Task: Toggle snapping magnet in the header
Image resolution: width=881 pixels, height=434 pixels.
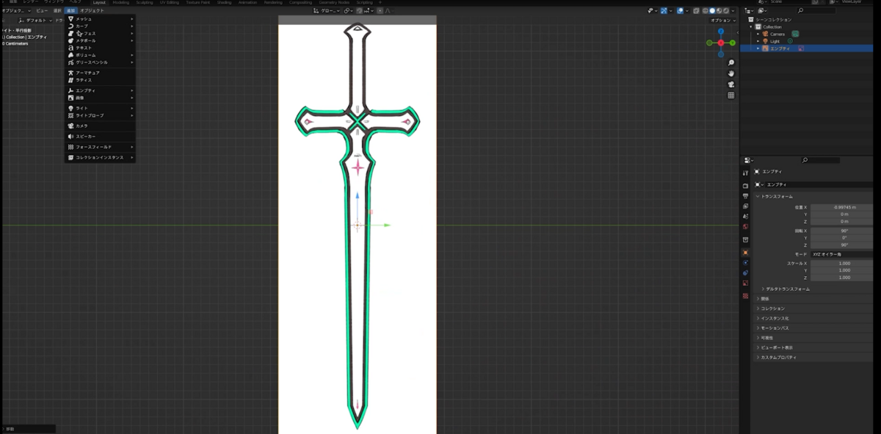Action: [x=359, y=11]
